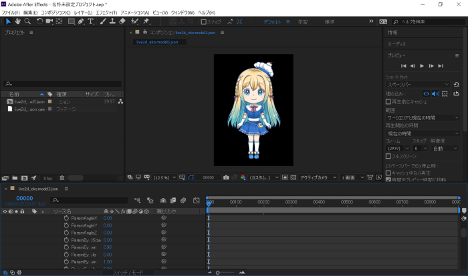Open the アクティブカメラ view dropdown

point(318,177)
